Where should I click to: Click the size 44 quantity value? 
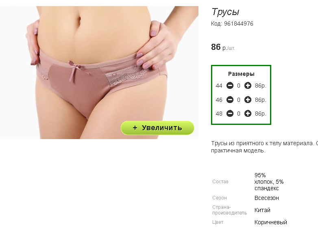(239, 86)
